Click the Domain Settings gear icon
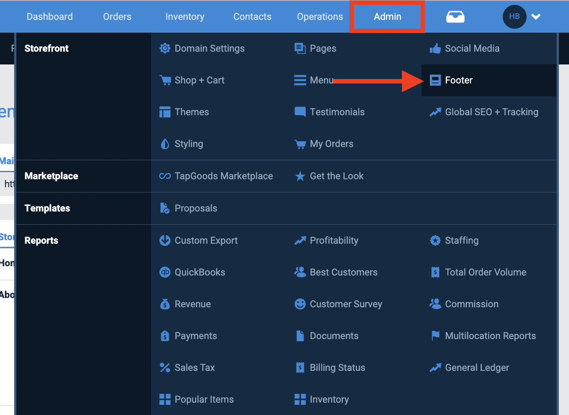The height and width of the screenshot is (415, 569). click(165, 49)
